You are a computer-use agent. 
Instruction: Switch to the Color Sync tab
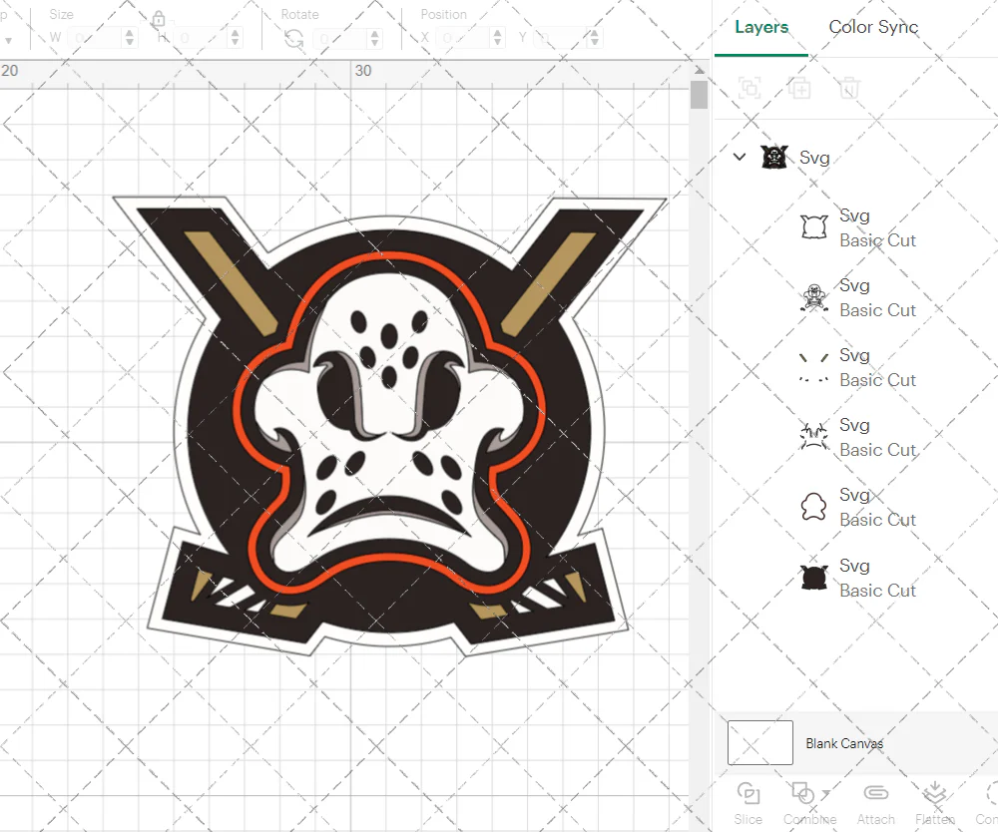coord(873,27)
